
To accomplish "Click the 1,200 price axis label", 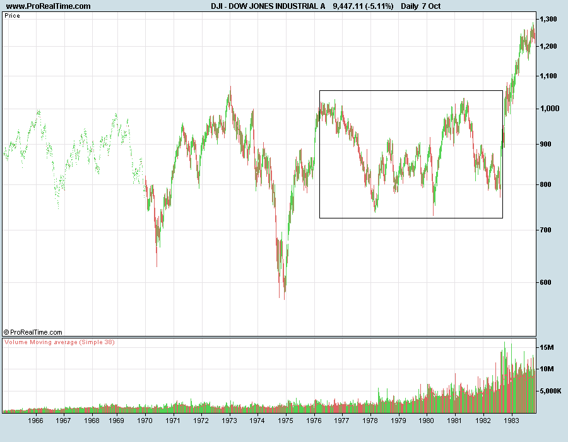I will pos(548,46).
